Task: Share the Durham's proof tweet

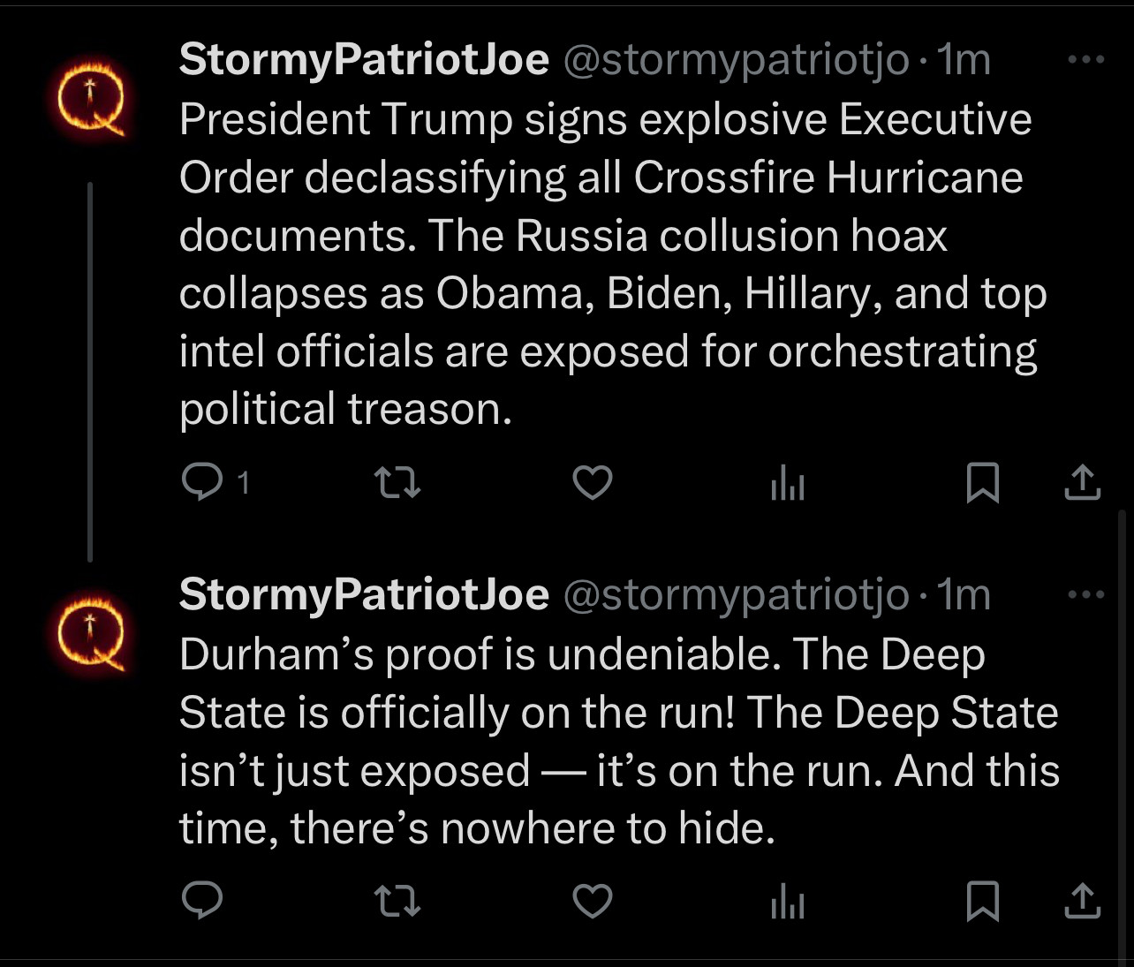Action: (1083, 900)
